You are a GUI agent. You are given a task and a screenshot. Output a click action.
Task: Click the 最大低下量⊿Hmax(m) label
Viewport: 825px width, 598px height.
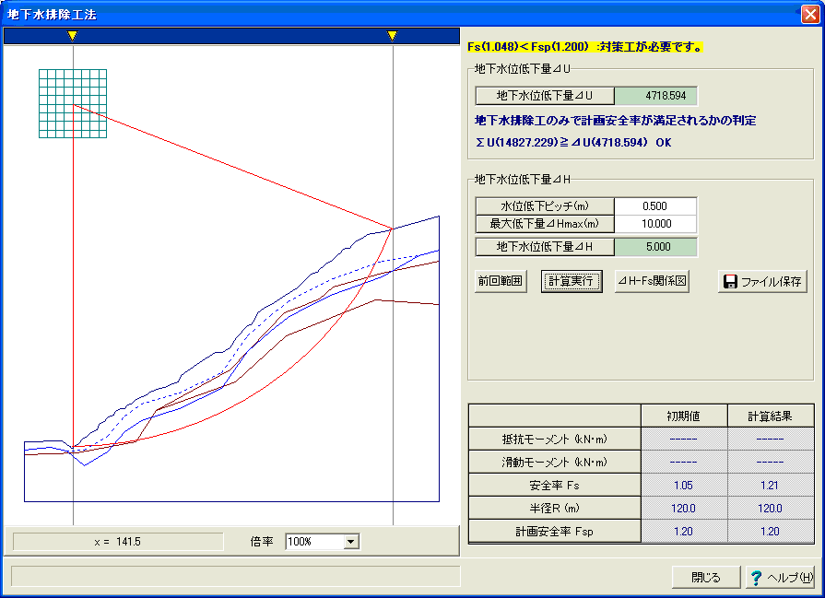pos(545,224)
